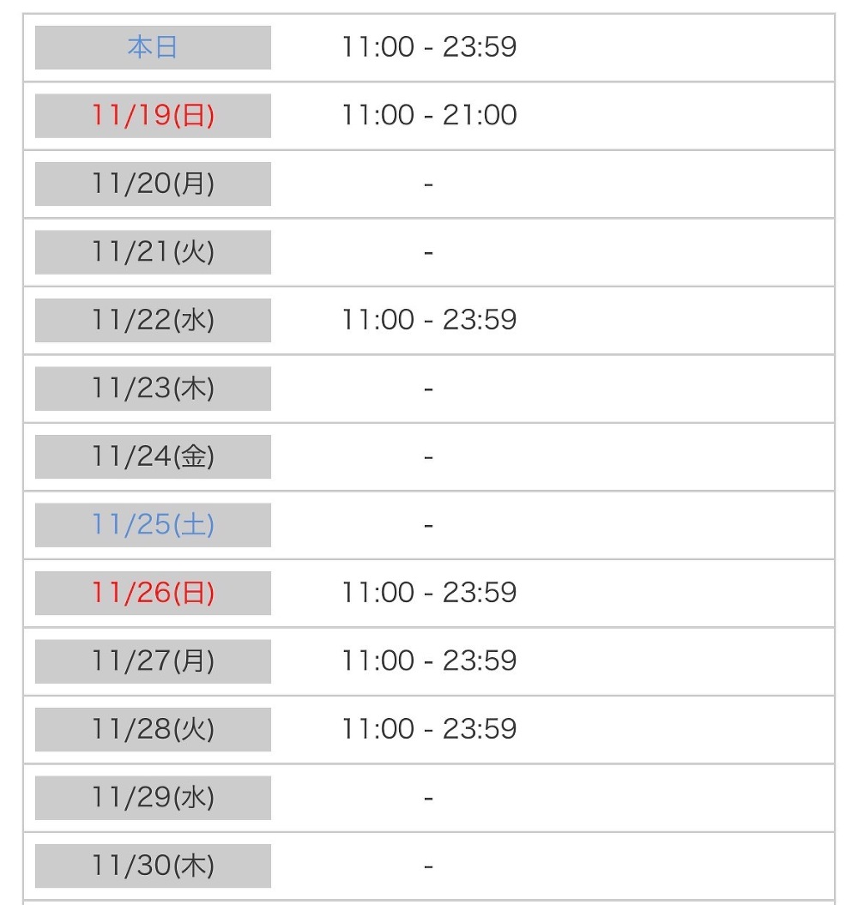Click today's hours 11:00 - 23:59
858x905 pixels.
429,47
